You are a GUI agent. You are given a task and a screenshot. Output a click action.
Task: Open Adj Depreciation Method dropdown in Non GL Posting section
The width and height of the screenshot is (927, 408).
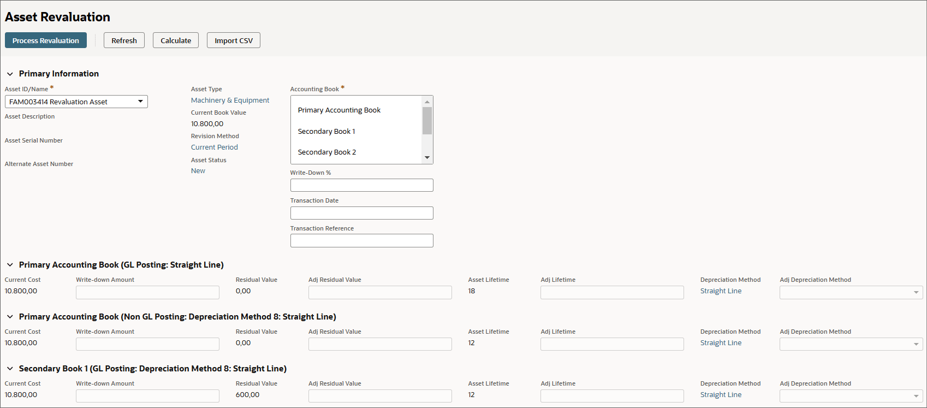coord(851,344)
